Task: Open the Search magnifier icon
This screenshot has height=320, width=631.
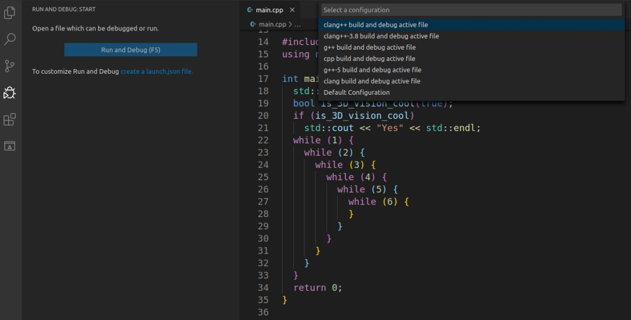Action: tap(9, 39)
